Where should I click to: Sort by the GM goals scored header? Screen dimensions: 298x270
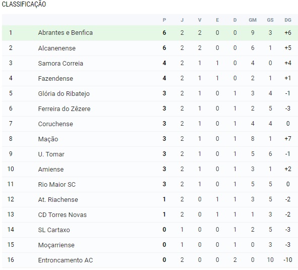pyautogui.click(x=253, y=20)
